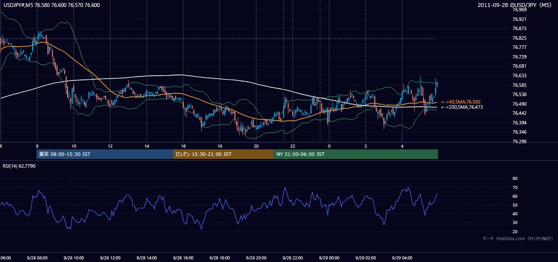Click the 9/29 04:00 time axis label
Image resolution: width=558 pixels, height=262 pixels.
[x=402, y=258]
